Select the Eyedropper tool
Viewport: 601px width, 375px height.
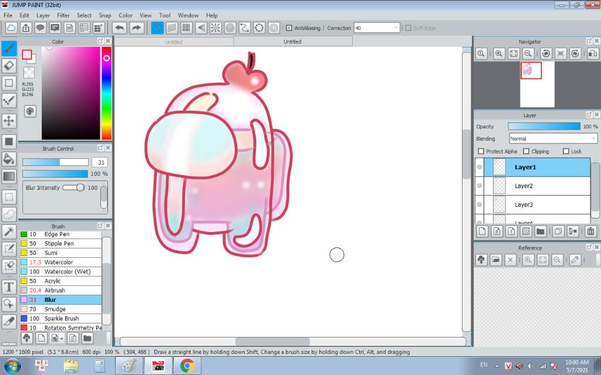(9, 322)
